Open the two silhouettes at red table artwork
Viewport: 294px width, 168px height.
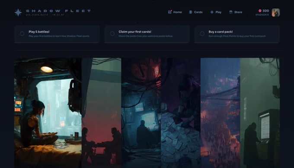pyautogui.click(x=102, y=113)
